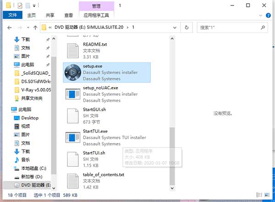Open Explorer help question mark
The width and height of the screenshot is (275, 202).
(x=268, y=16)
